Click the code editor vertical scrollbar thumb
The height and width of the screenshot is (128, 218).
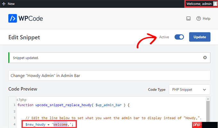[208, 114]
